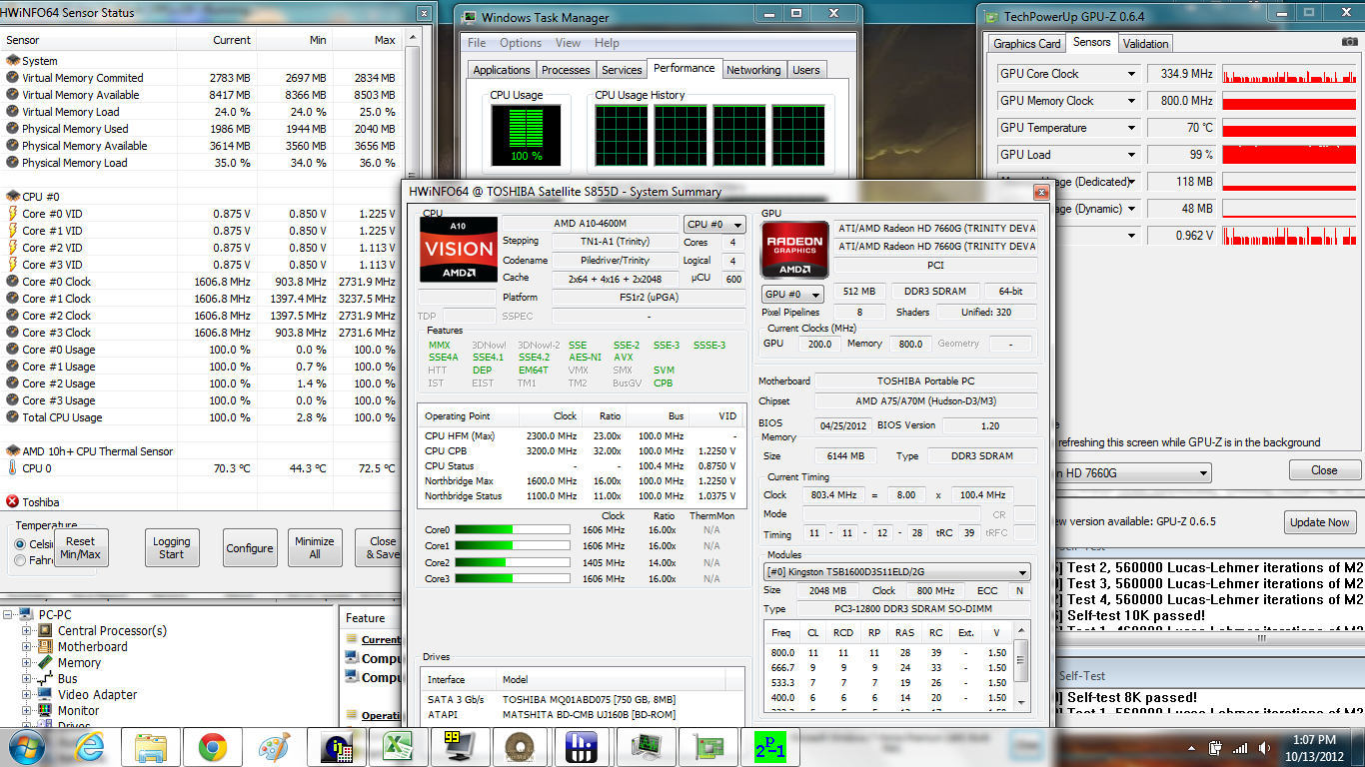Expand the Motherboard tree node
The image size is (1365, 767).
point(28,646)
